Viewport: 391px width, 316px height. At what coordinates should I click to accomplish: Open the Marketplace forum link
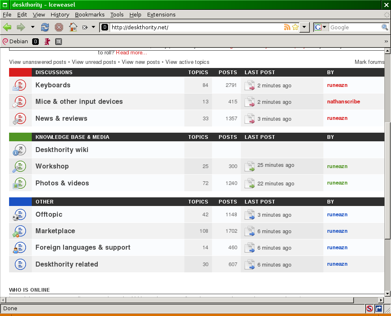tap(55, 231)
